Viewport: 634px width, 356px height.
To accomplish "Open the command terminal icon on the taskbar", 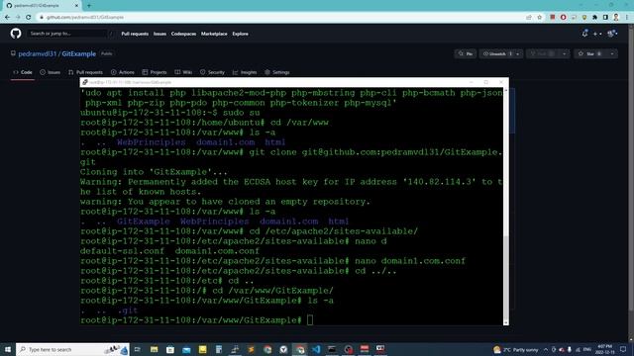I will (332, 349).
